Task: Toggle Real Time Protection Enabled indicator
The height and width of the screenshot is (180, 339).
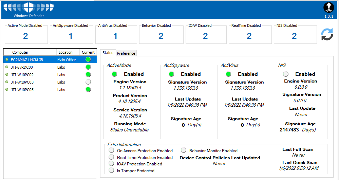Action: (111, 157)
